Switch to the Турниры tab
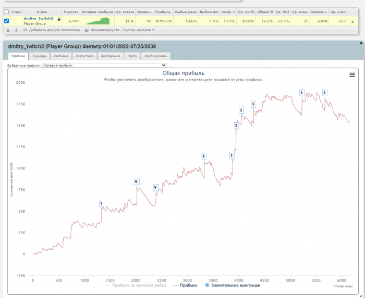Viewport: 365px width, 298px height. [39, 56]
